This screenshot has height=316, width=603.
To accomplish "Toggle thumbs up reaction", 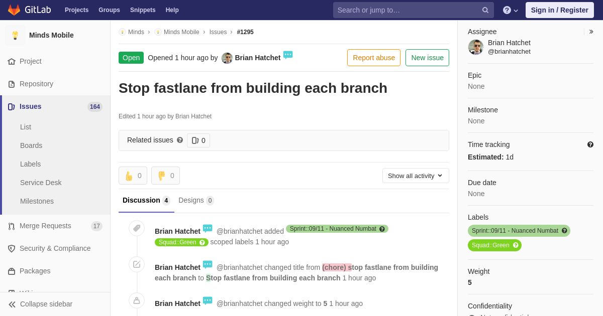I will 133,176.
